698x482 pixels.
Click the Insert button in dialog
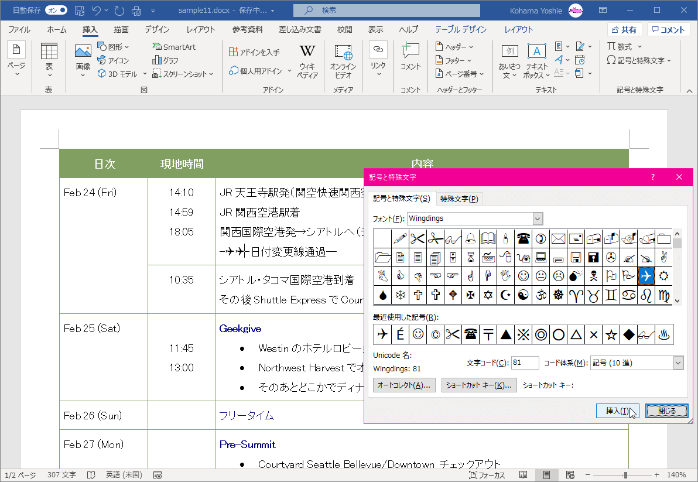617,411
